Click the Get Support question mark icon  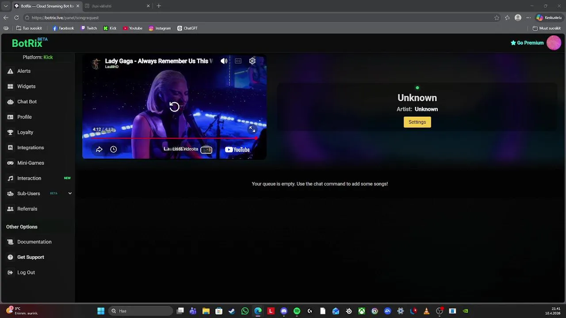(10, 257)
